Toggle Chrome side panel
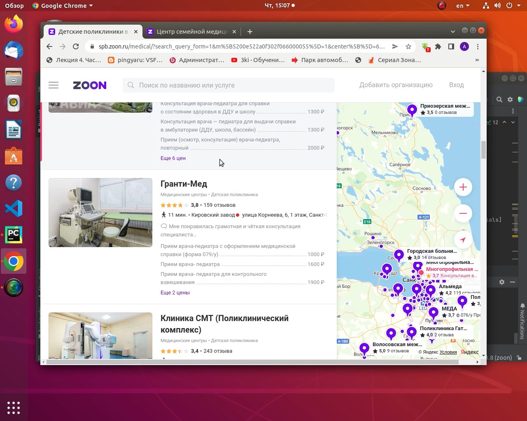This screenshot has height=421, width=527. (x=451, y=46)
